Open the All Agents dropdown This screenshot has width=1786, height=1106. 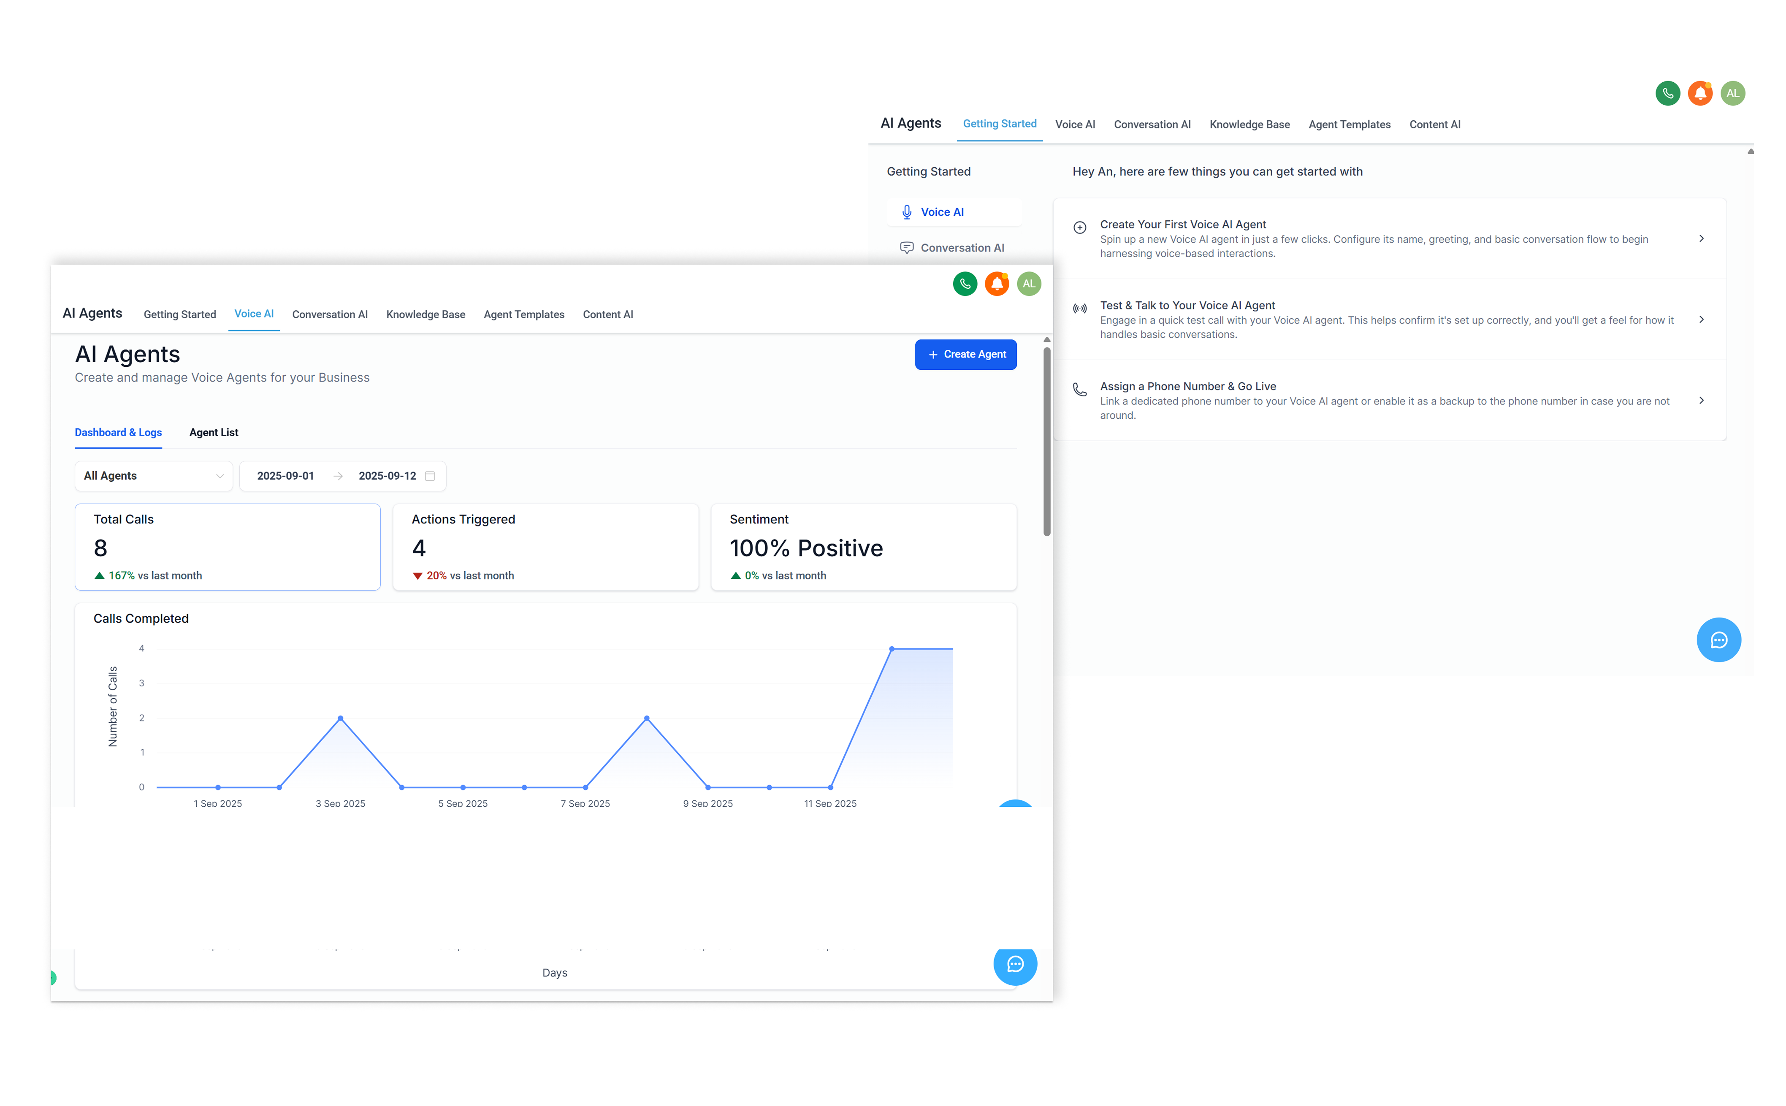(154, 476)
